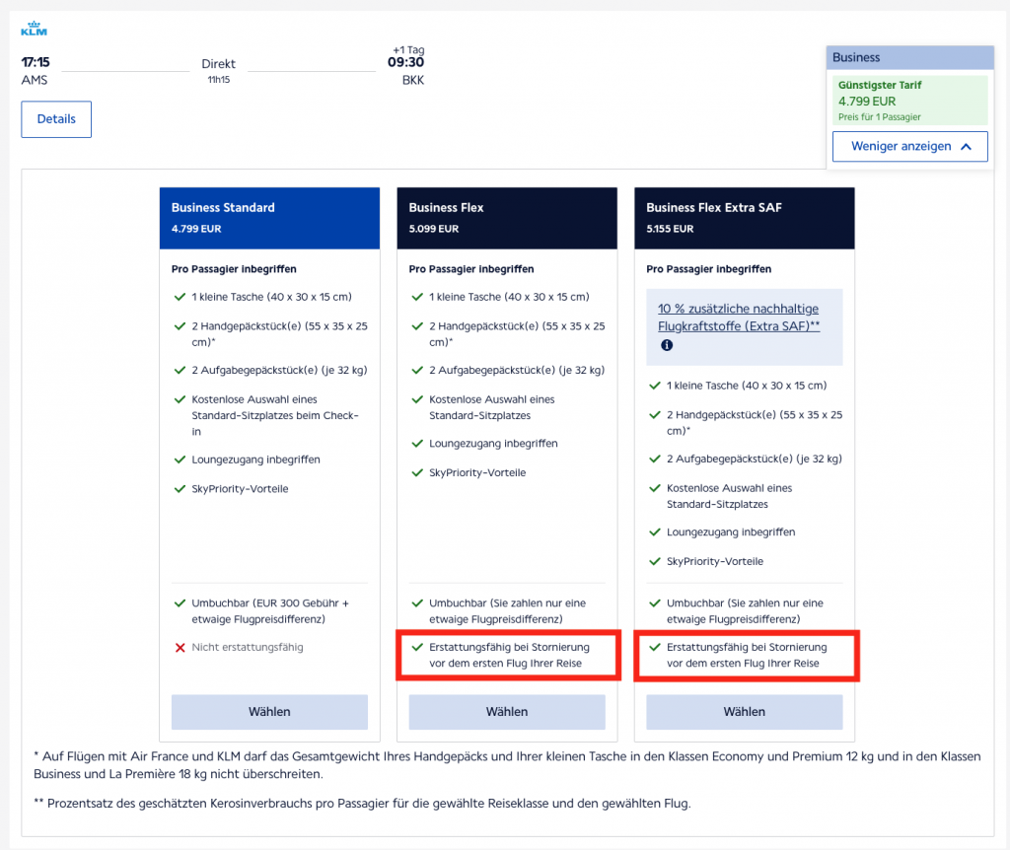
Task: Open the Extra SAF info icon
Action: 667,345
